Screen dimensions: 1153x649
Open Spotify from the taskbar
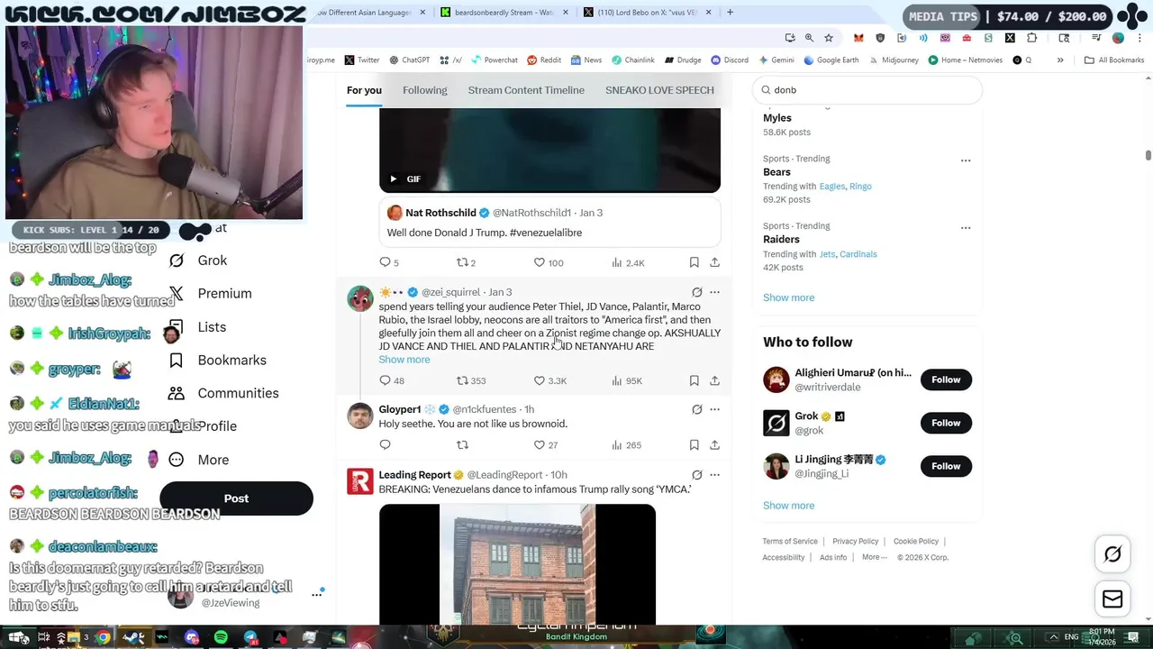tap(221, 637)
